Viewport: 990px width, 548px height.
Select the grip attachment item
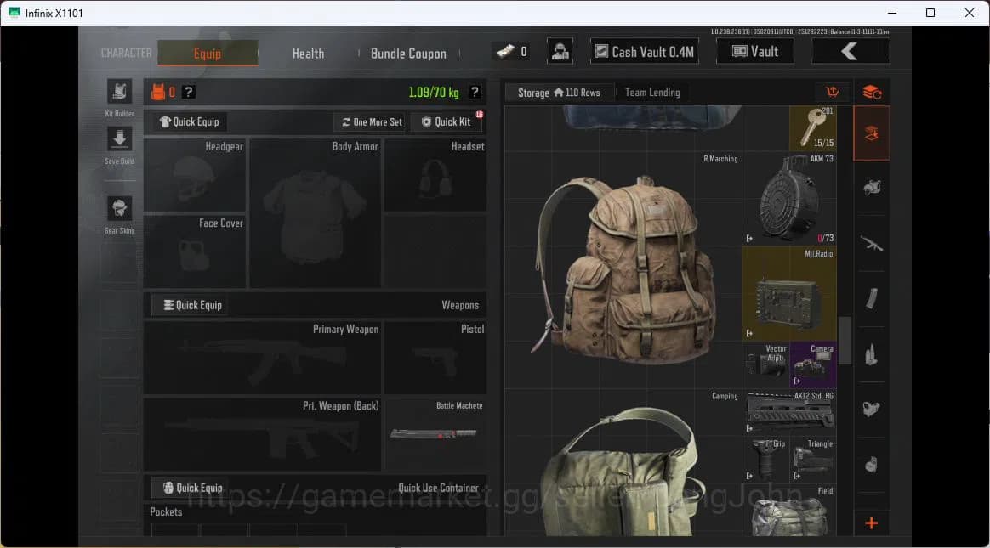click(765, 460)
